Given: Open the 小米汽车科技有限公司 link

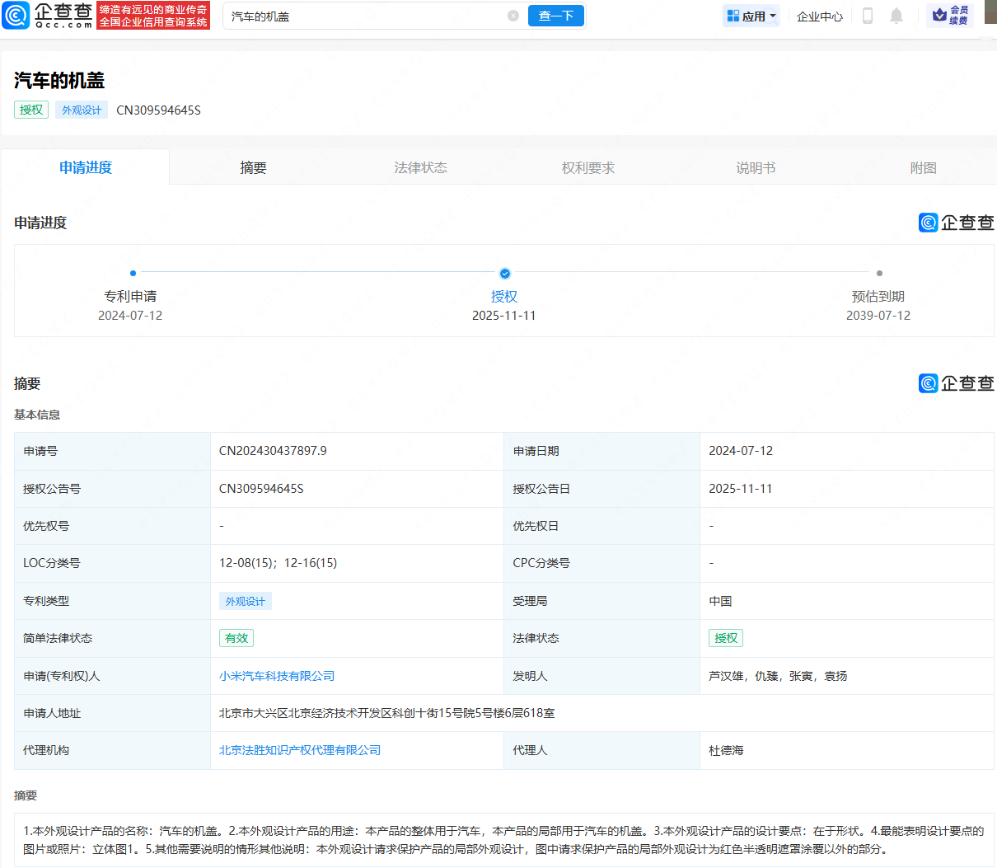Looking at the screenshot, I should pos(277,675).
